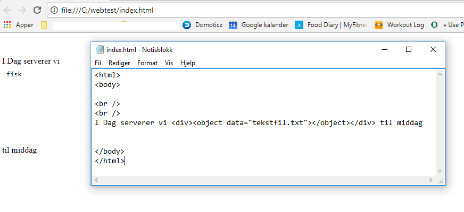This screenshot has width=464, height=212.
Task: Open the Domoticz bookmark
Action: click(x=203, y=25)
